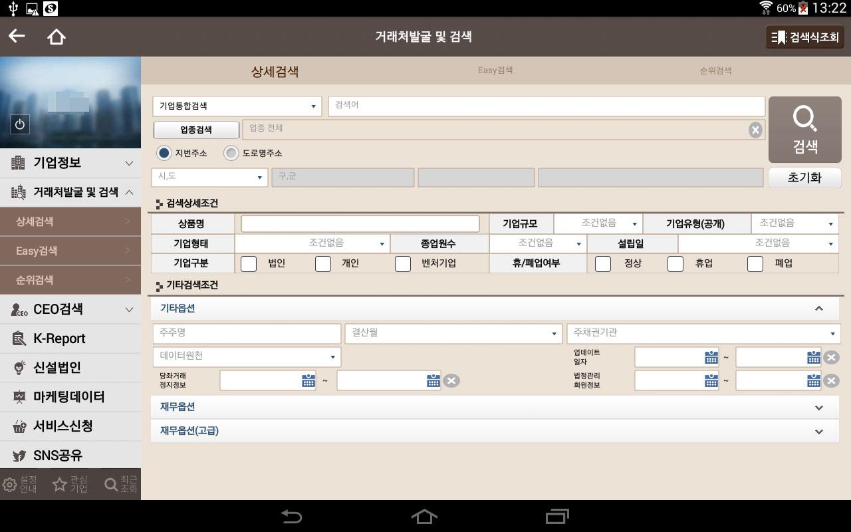Image resolution: width=851 pixels, height=532 pixels.
Task: Check the 벤처기업 checkbox
Action: click(x=403, y=263)
